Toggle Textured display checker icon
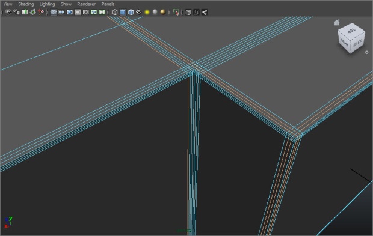Viewport: 373px width, 236px height. (139, 12)
